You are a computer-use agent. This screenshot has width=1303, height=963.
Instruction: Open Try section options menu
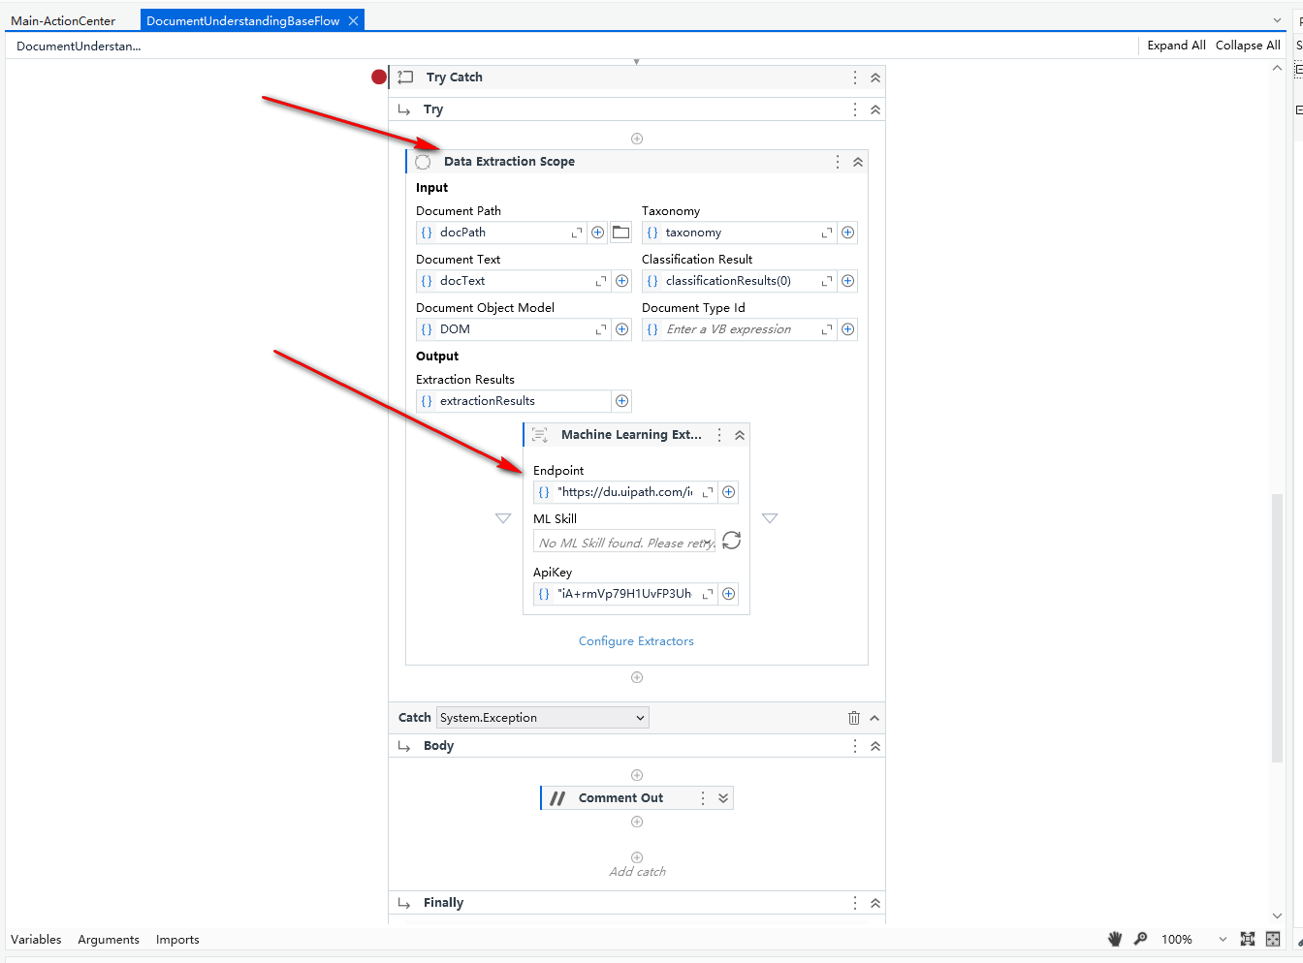(854, 109)
